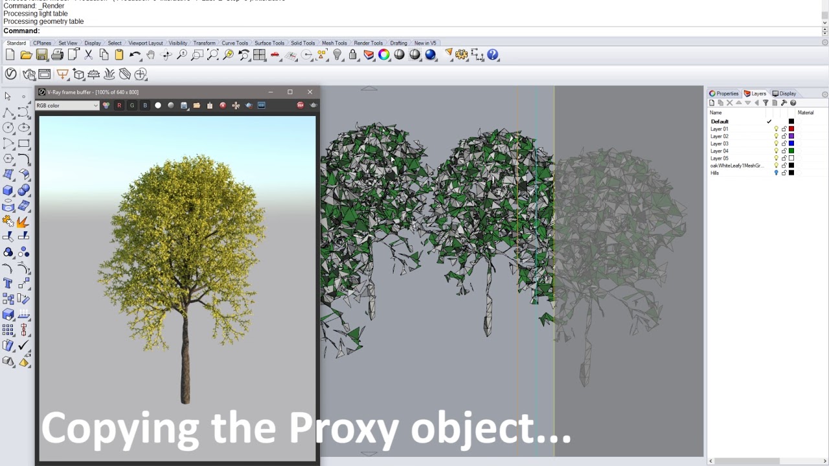The height and width of the screenshot is (466, 829).
Task: Cut selection with the scissors icon
Action: click(89, 55)
